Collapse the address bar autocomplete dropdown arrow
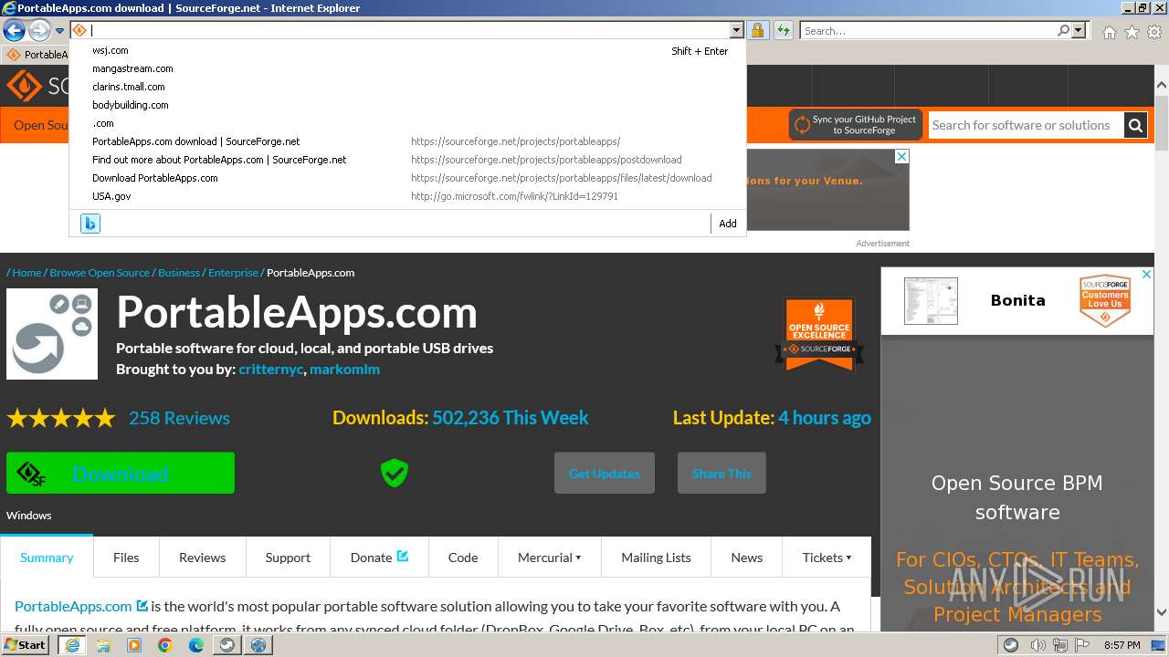1169x657 pixels. tap(736, 30)
